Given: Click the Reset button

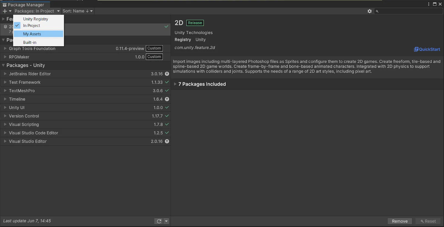Looking at the screenshot, I should 428,221.
